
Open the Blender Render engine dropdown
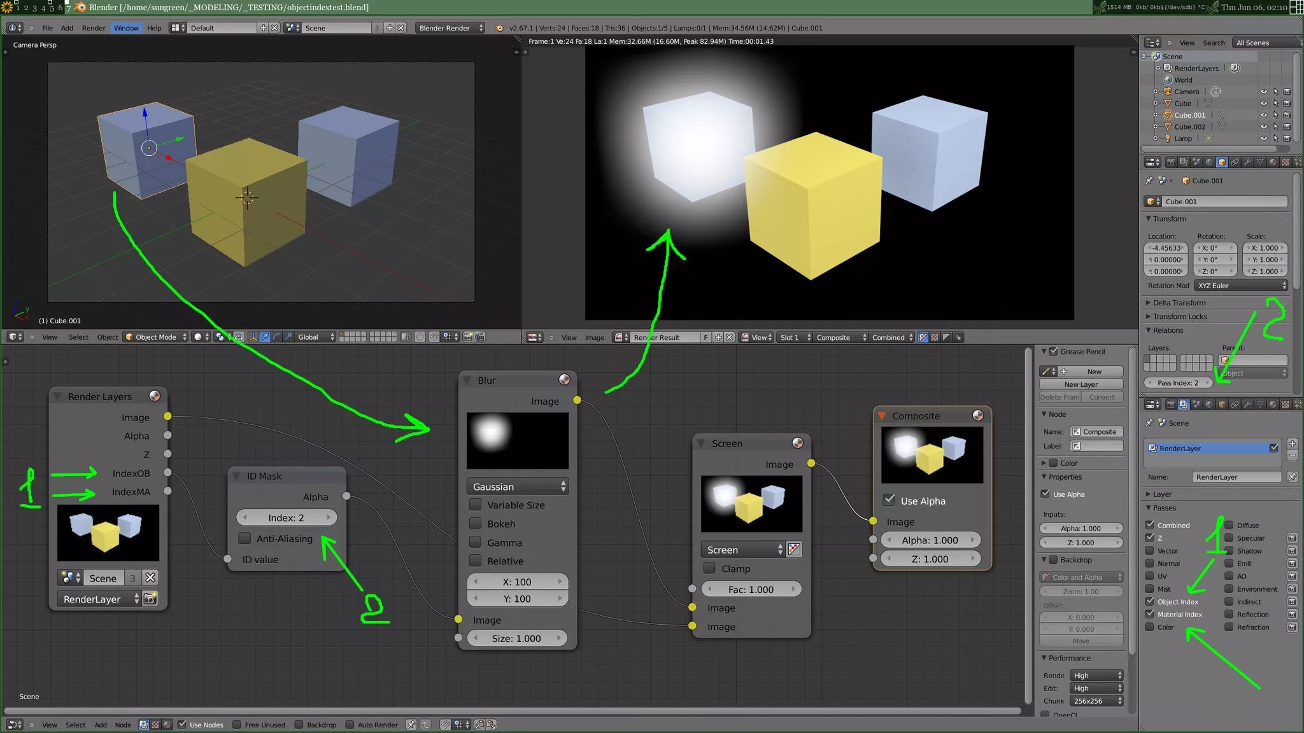pyautogui.click(x=450, y=28)
